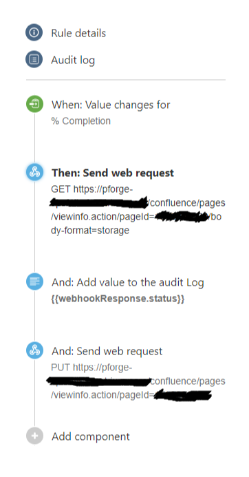This screenshot has height=477, width=249.
Task: Select the When: Value changes for trigger
Action: 111,105
